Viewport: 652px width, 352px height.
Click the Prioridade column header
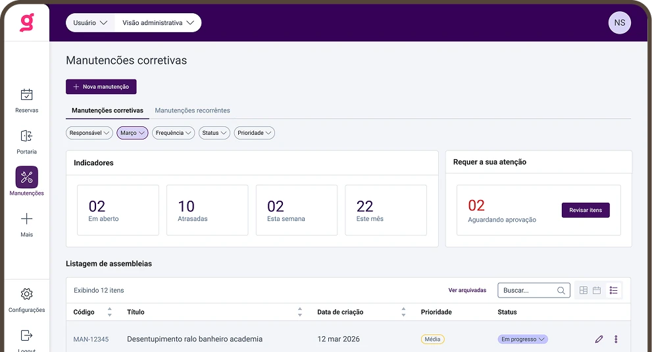point(436,312)
